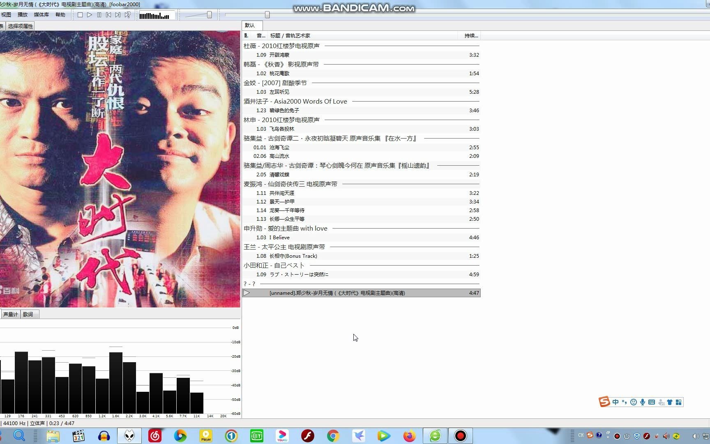Open Media Player Classic 321 icon
The height and width of the screenshot is (444, 710).
[78, 436]
